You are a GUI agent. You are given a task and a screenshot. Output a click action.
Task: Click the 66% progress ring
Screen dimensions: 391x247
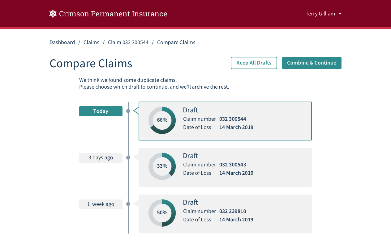coord(162,120)
